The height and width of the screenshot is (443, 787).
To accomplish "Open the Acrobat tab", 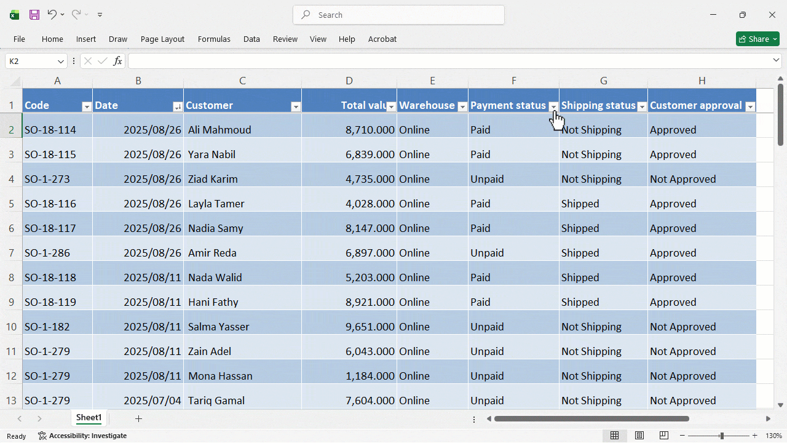I will tap(382, 39).
